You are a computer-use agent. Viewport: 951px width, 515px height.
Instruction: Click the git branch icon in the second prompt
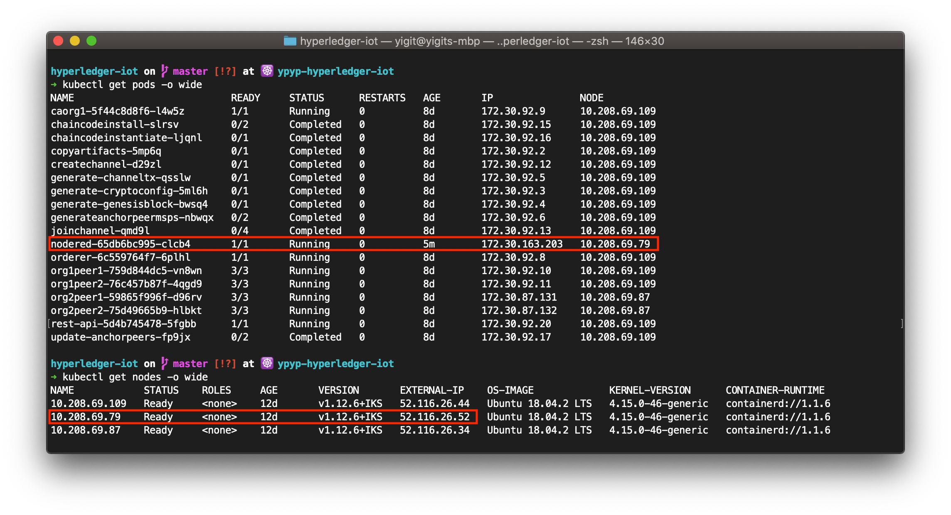click(x=165, y=363)
